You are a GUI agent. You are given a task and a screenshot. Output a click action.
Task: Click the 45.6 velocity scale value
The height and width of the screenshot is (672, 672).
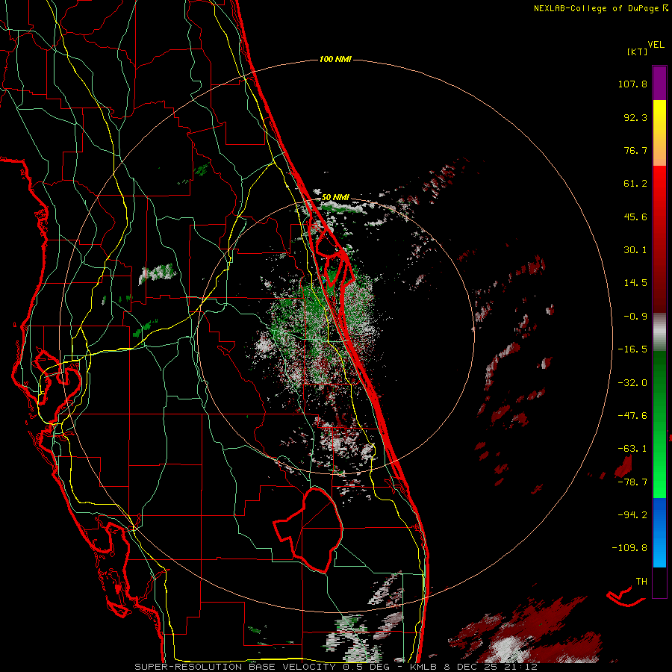point(635,217)
